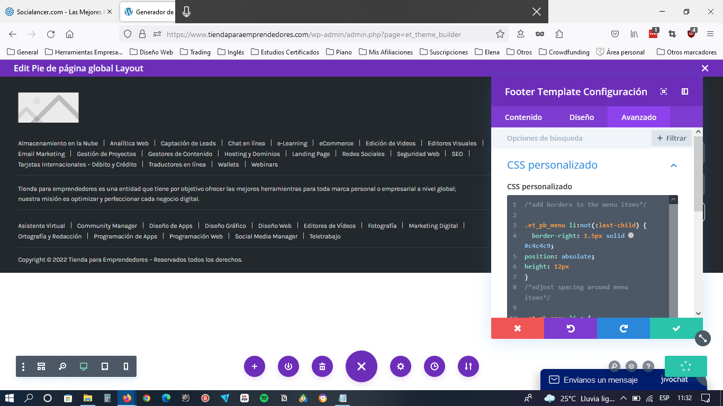Image resolution: width=723 pixels, height=406 pixels.
Task: Click the eCommerce footer link
Action: (336, 143)
